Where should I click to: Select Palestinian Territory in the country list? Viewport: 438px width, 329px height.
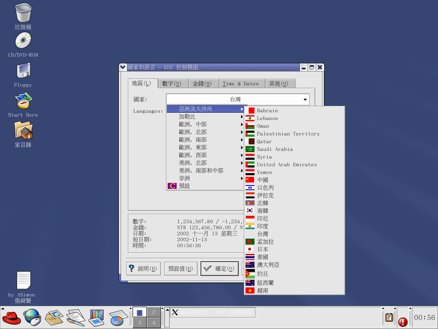[x=294, y=134]
